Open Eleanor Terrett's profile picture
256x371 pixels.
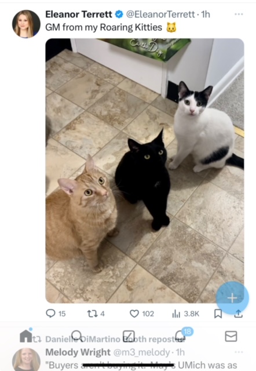[x=26, y=24]
